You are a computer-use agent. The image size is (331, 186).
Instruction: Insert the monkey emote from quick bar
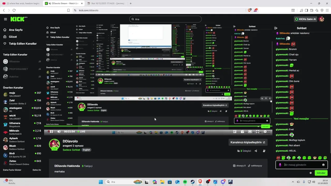[315, 158]
